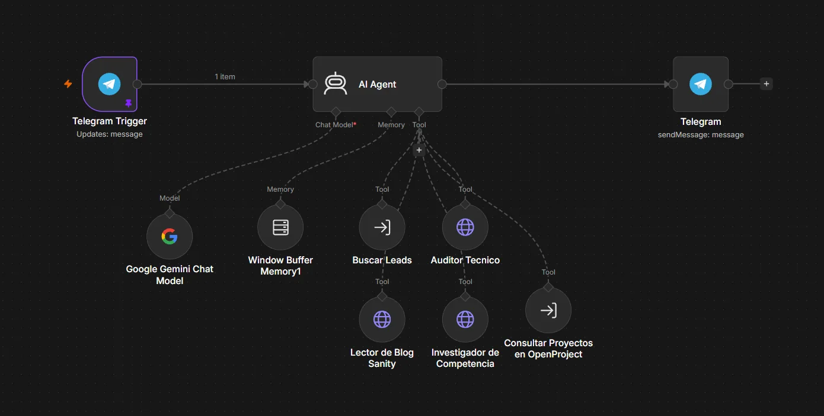Click the Memory diamond above Window Buffer node
Viewport: 824px width, 416px height.
click(x=280, y=204)
